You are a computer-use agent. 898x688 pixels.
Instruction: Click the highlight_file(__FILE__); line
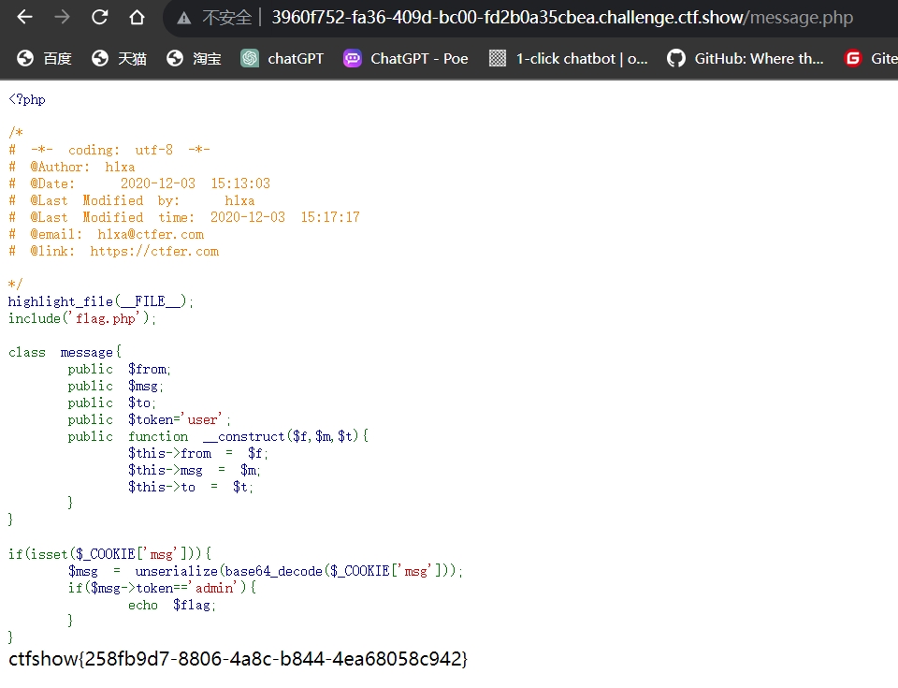[x=101, y=301]
